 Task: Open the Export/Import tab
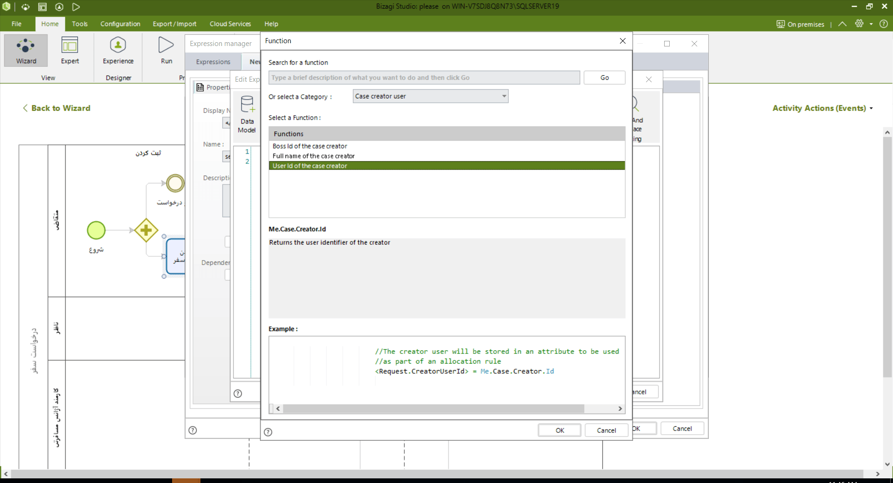click(x=174, y=24)
